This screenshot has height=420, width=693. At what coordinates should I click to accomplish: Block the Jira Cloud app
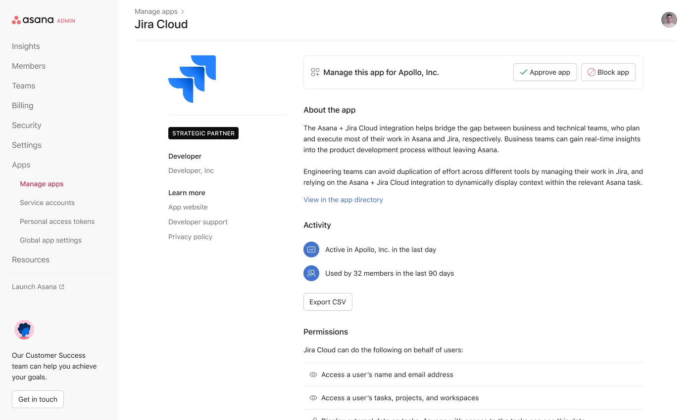click(x=608, y=72)
